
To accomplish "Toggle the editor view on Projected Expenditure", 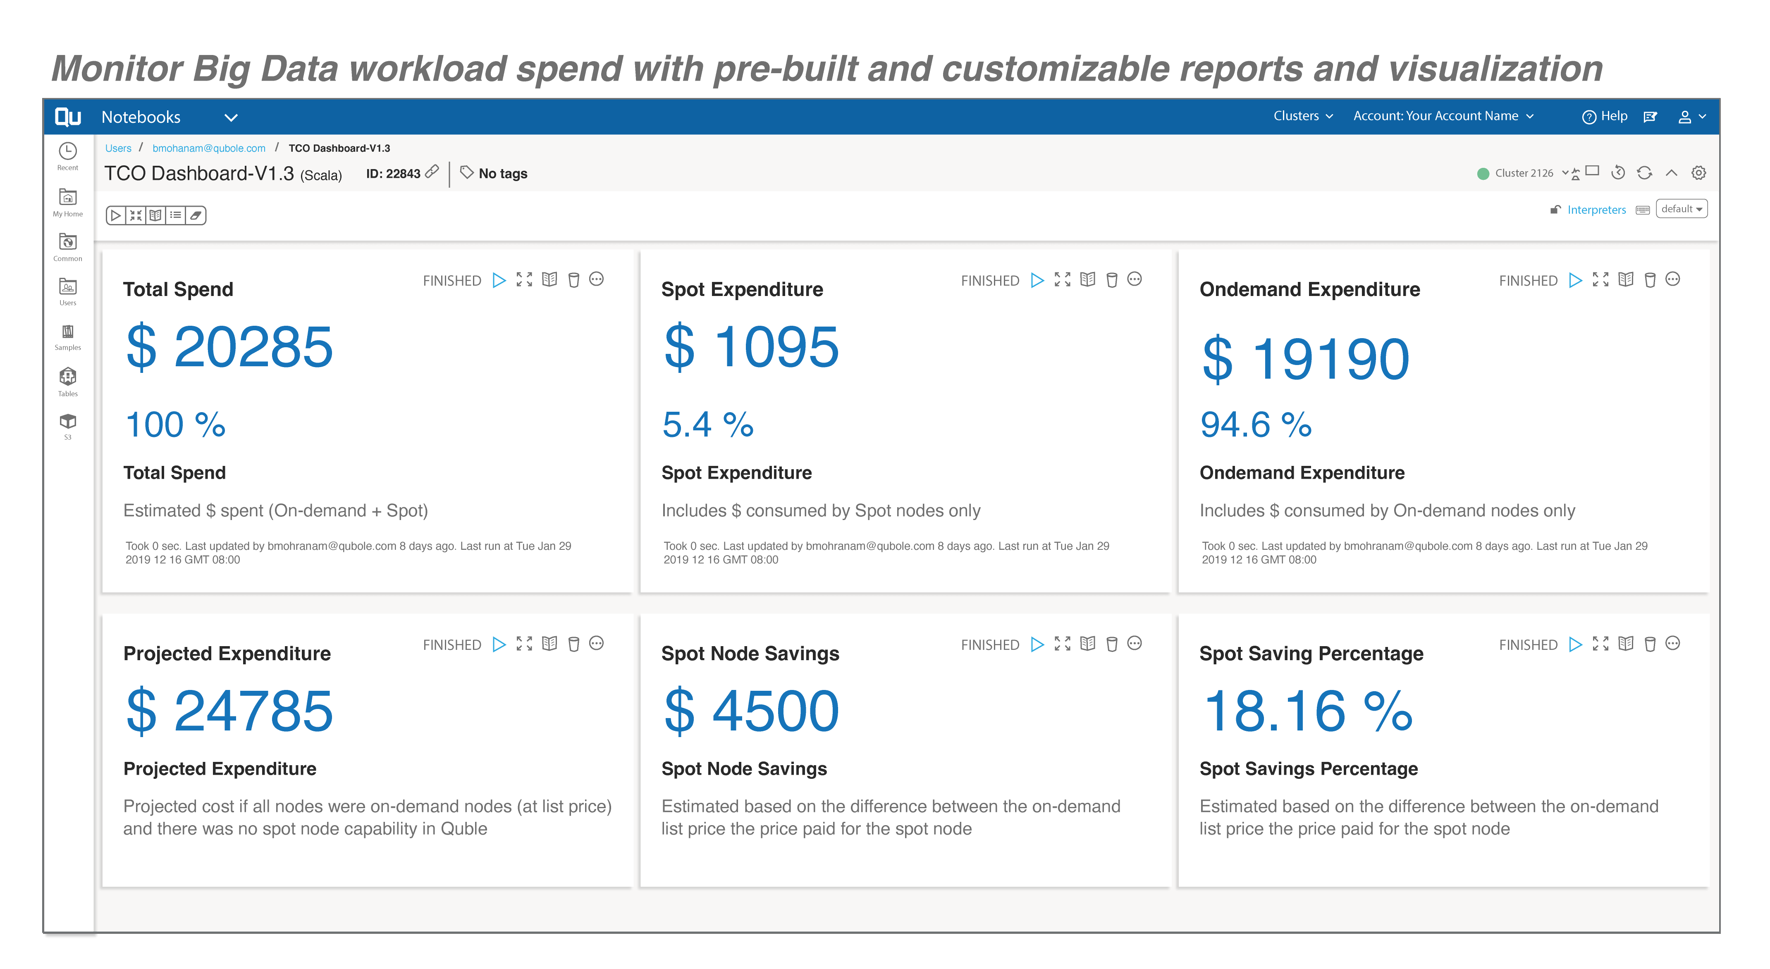I will tap(550, 644).
